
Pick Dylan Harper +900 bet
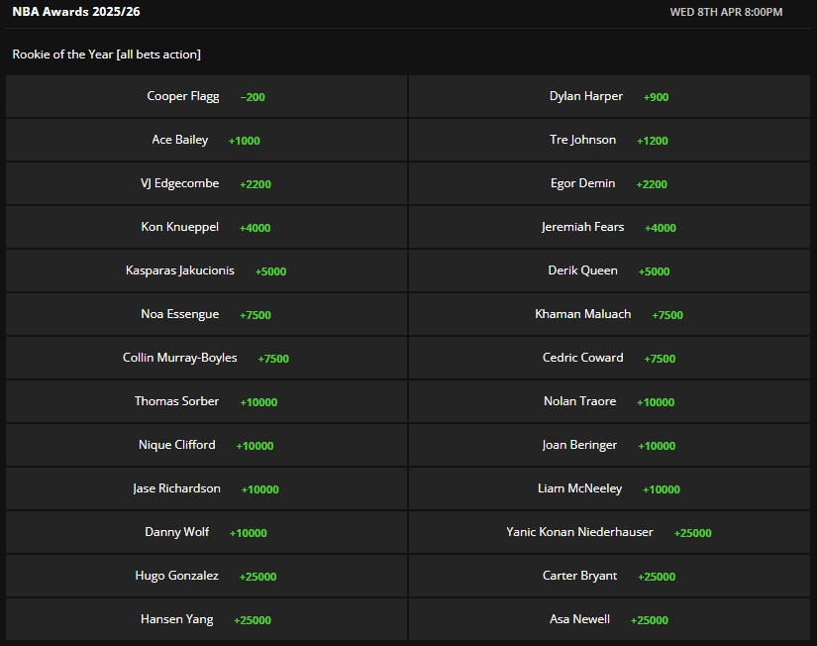(x=609, y=96)
